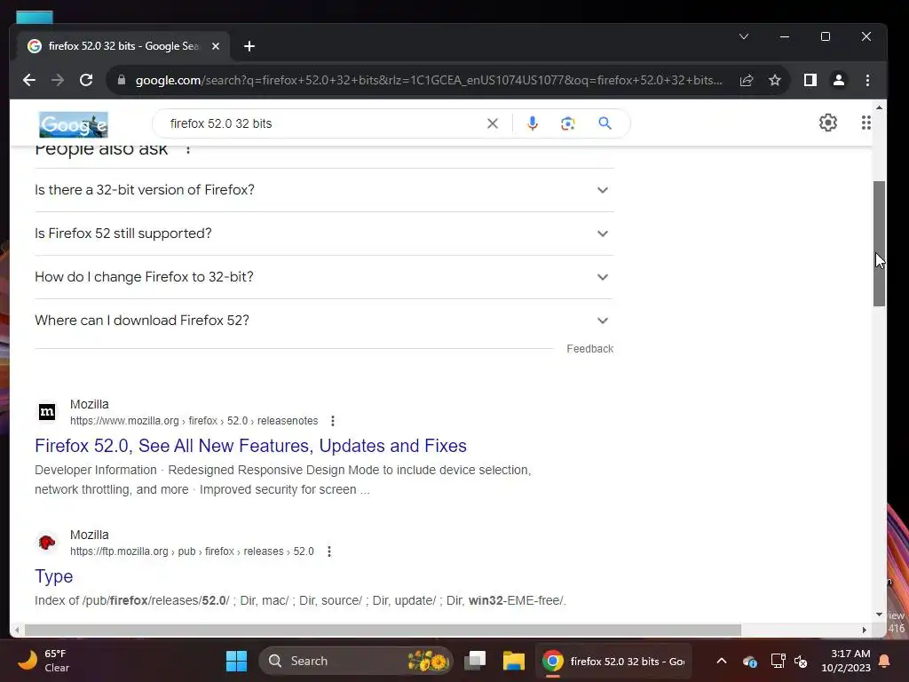Viewport: 909px width, 682px height.
Task: Click the scroll left arrow
Action: tap(17, 630)
